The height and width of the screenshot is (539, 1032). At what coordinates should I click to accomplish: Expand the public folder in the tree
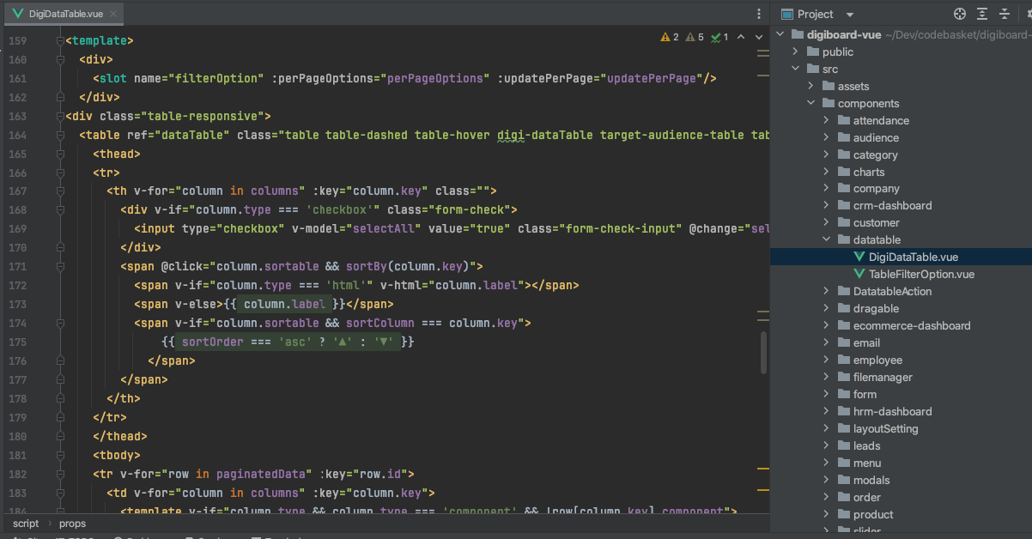coord(796,51)
